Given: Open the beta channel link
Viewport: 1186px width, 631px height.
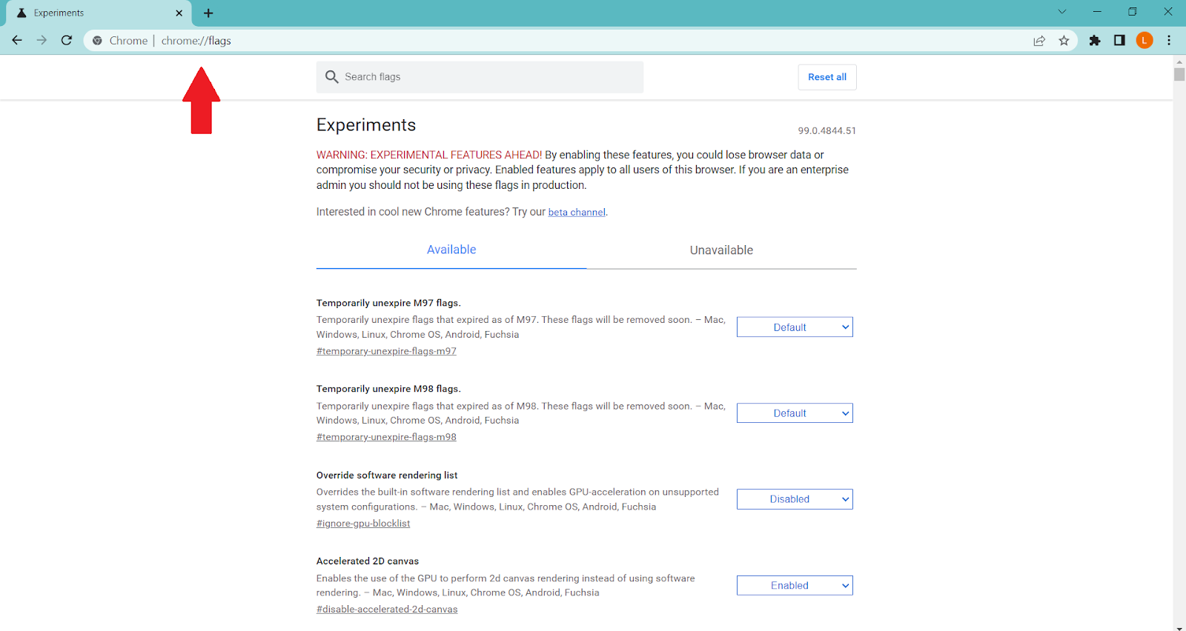Looking at the screenshot, I should (577, 213).
